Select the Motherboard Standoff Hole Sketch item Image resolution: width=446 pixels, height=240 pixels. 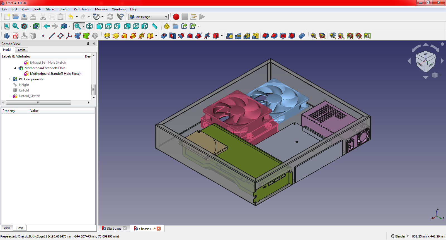(x=56, y=74)
